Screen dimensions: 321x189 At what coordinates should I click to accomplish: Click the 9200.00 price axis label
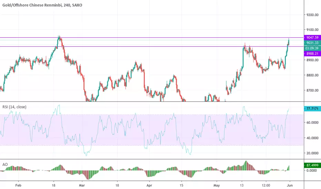click(312, 15)
